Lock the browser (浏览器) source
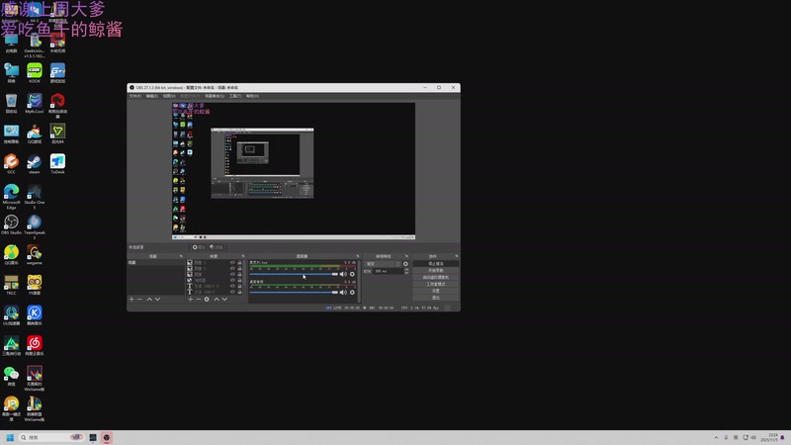 [x=239, y=280]
